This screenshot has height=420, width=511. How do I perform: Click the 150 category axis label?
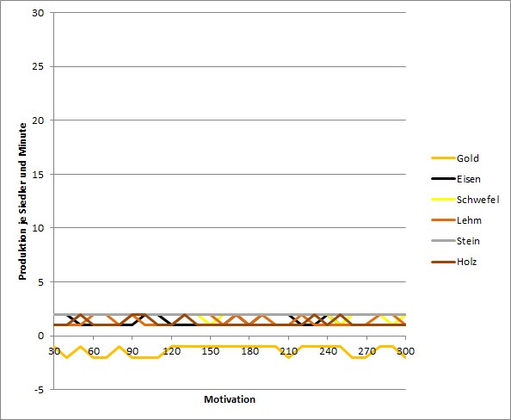click(211, 351)
